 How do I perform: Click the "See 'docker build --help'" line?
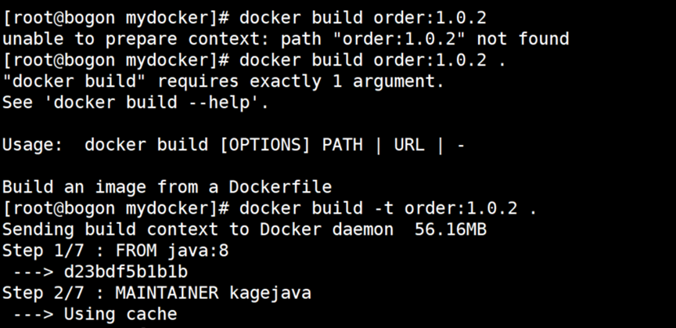(135, 103)
